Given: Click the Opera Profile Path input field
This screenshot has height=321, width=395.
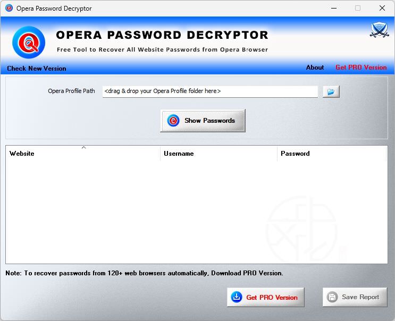Looking at the screenshot, I should pos(210,91).
